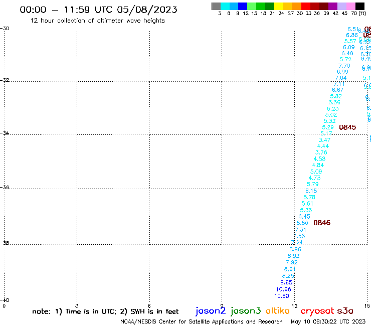Click the subtitle '12 hour collection of altimeter wave heights'
The image size is (371, 326).
pos(97,21)
